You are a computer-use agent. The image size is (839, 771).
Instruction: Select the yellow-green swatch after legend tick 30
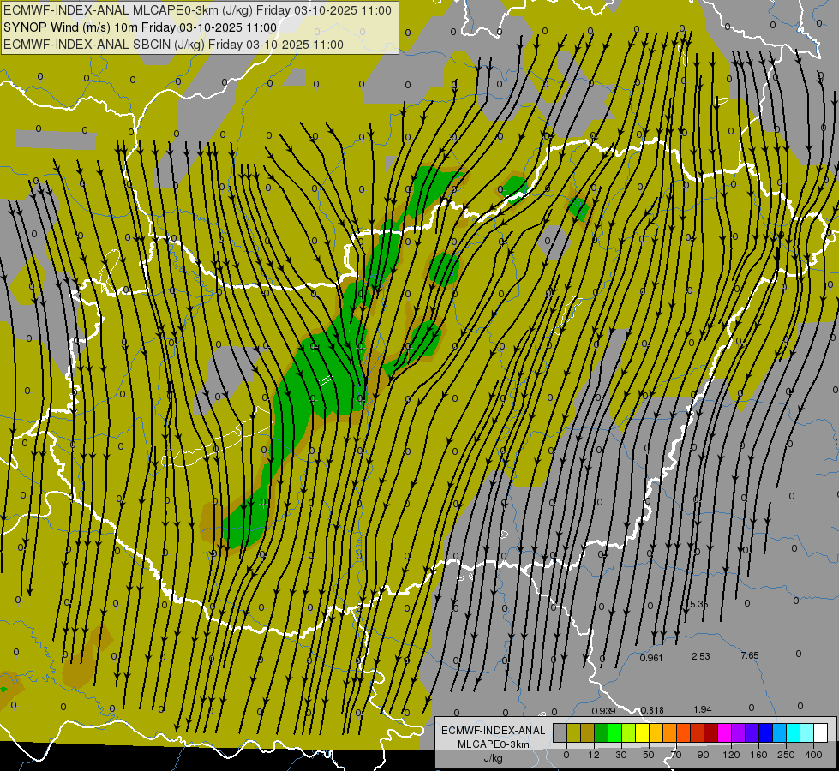pyautogui.click(x=629, y=733)
